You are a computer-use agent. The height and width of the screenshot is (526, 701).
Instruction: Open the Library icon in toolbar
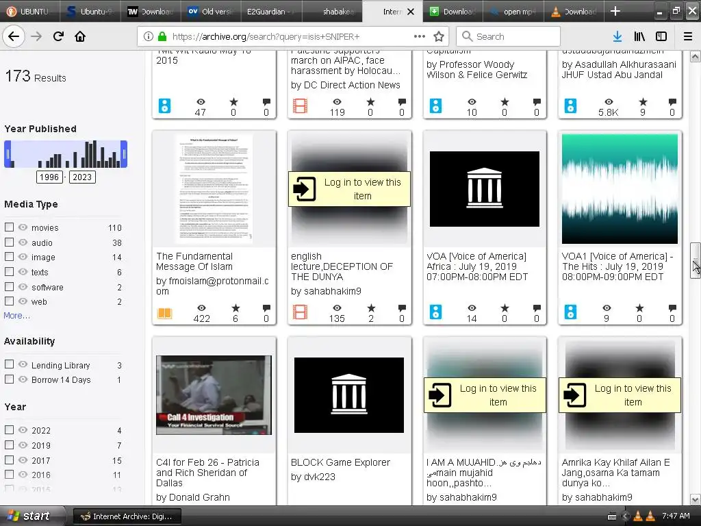tap(639, 36)
